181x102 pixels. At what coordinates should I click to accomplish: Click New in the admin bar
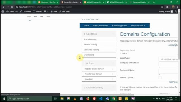coord(54,11)
